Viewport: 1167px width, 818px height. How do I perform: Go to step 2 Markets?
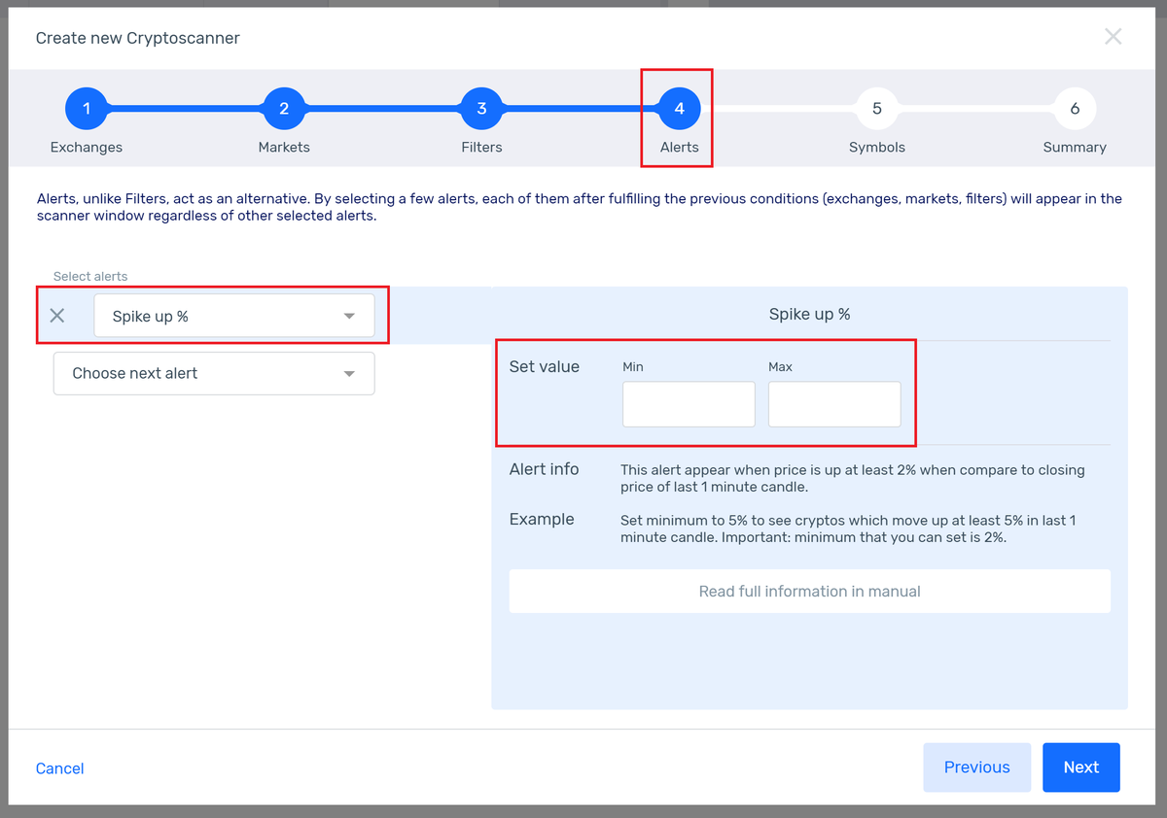(284, 109)
